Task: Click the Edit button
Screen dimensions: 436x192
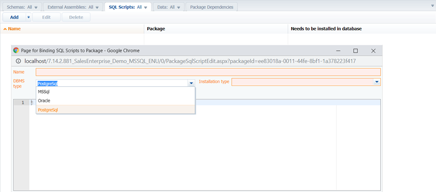Action: [47, 17]
